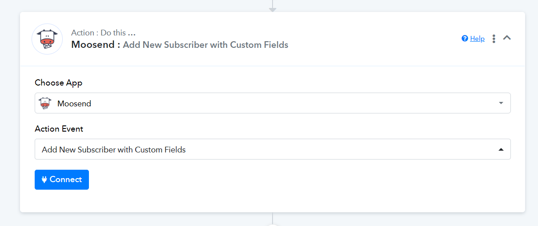Collapse the Moosend action step with the chevron
The height and width of the screenshot is (226, 538).
507,38
